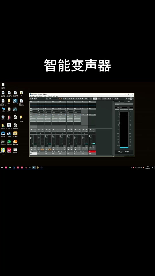
Task: Open the Admin user folder icon
Action: click(x=3, y=126)
